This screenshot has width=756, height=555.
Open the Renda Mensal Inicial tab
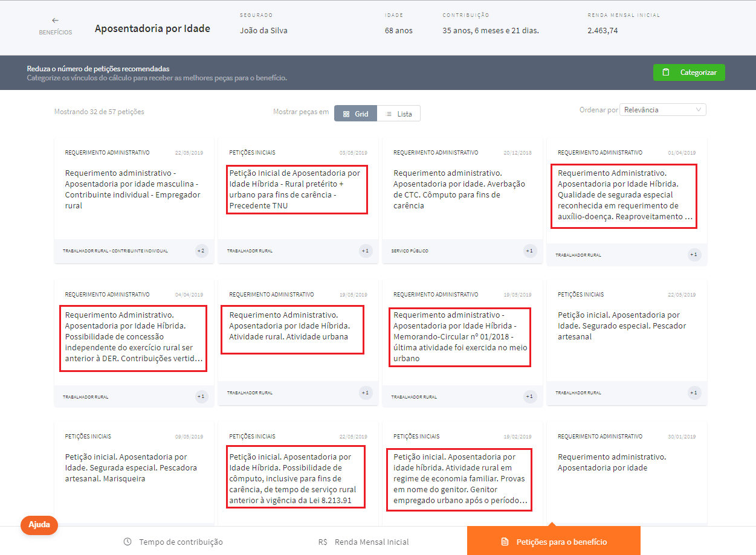[x=364, y=542]
